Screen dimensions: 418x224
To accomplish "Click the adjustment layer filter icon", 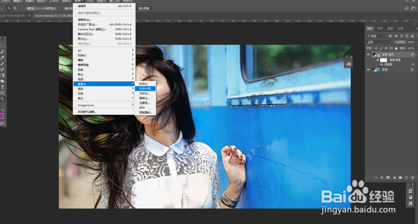I will tap(396, 35).
